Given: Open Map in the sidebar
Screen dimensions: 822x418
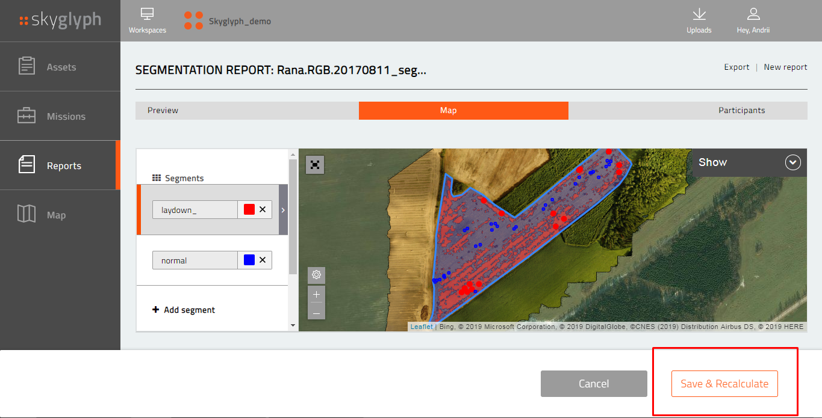Looking at the screenshot, I should pyautogui.click(x=60, y=215).
